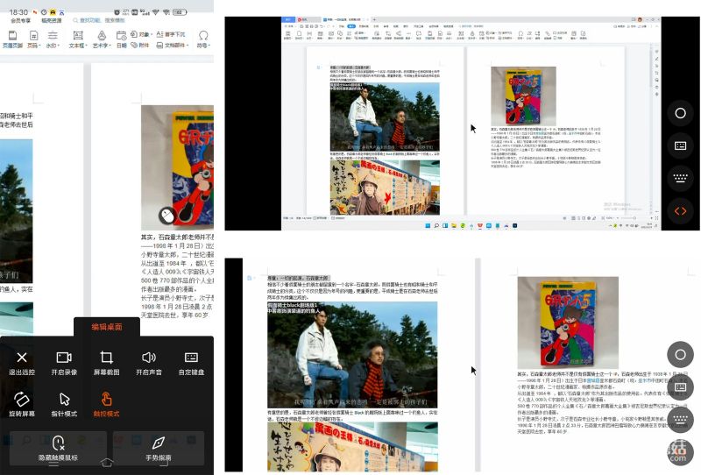Tap the orange code brackets button in the upper view
The width and height of the screenshot is (701, 475).
point(680,210)
